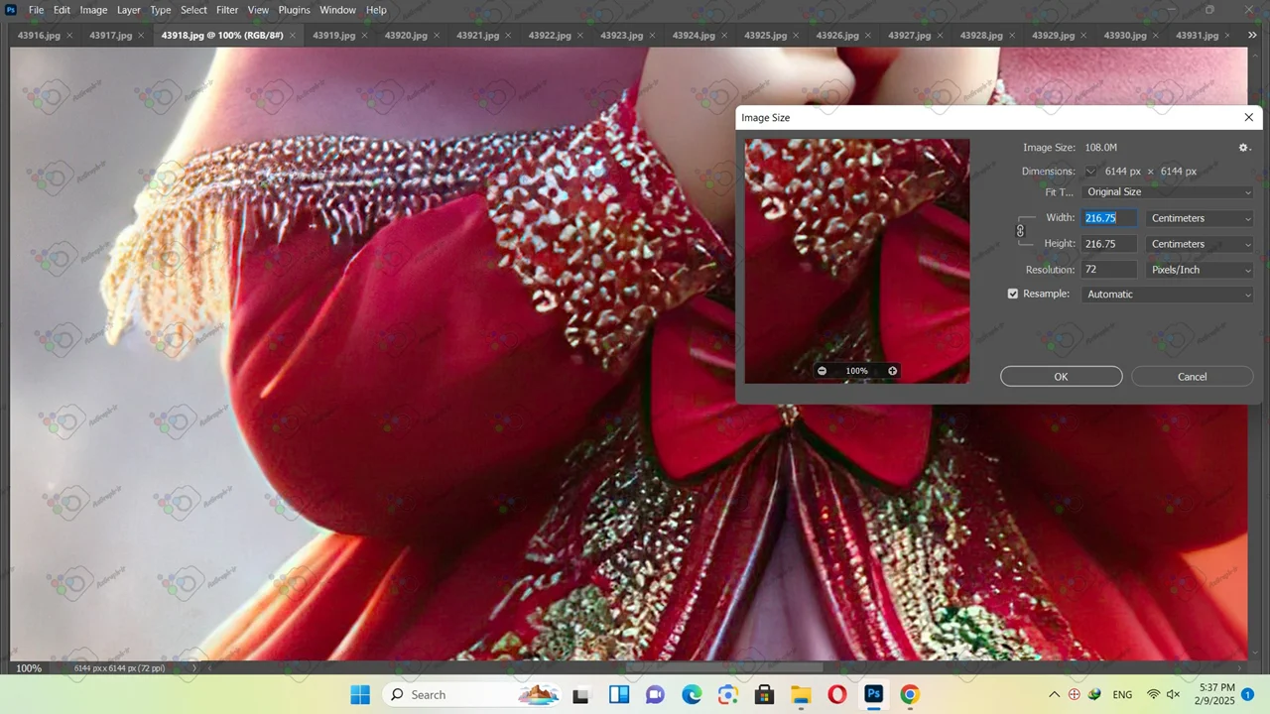Image resolution: width=1270 pixels, height=714 pixels.
Task: Zoom out the preview with minus icon
Action: pos(822,371)
